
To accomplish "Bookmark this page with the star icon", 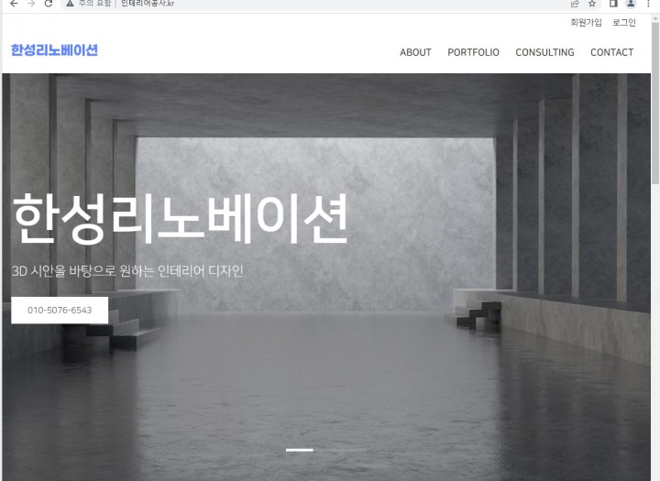I will coord(592,4).
